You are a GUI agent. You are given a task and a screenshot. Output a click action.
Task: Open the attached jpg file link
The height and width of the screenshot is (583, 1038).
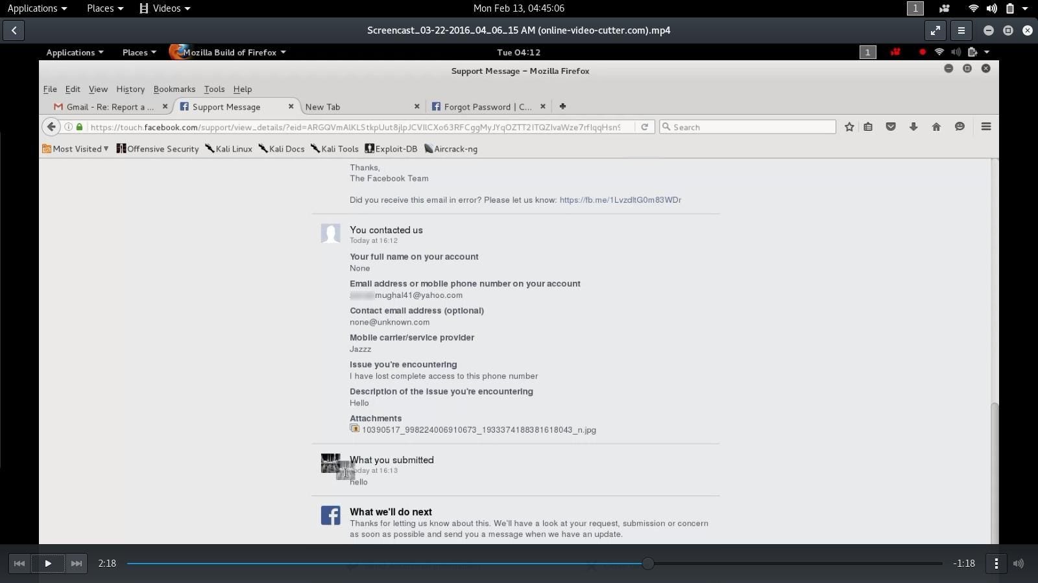pyautogui.click(x=479, y=430)
